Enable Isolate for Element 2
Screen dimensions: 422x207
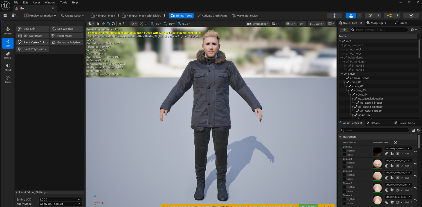[x=345, y=179]
